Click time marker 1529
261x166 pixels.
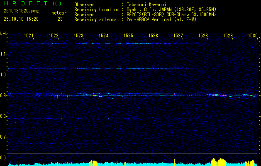pos(228,35)
